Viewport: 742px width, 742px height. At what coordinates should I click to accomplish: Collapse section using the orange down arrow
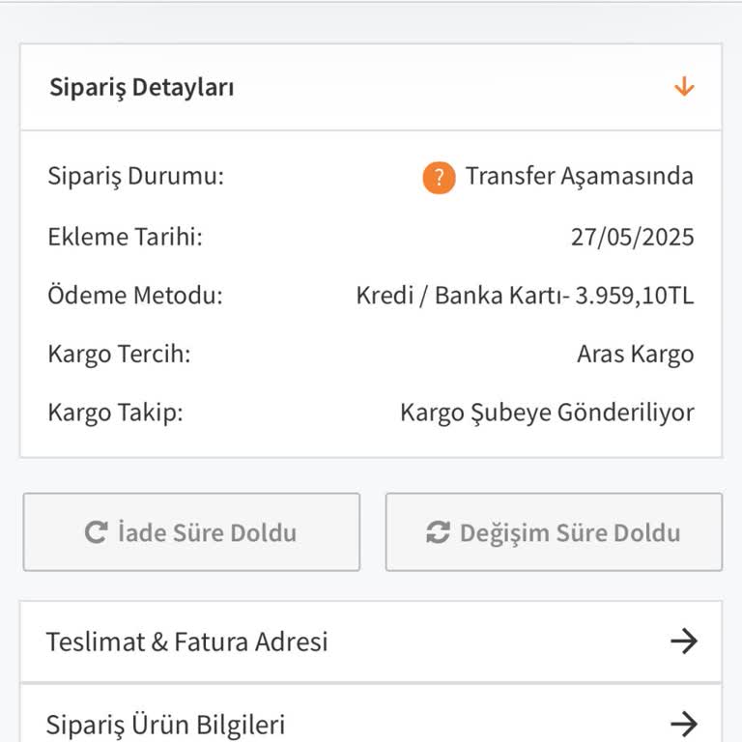click(x=684, y=87)
